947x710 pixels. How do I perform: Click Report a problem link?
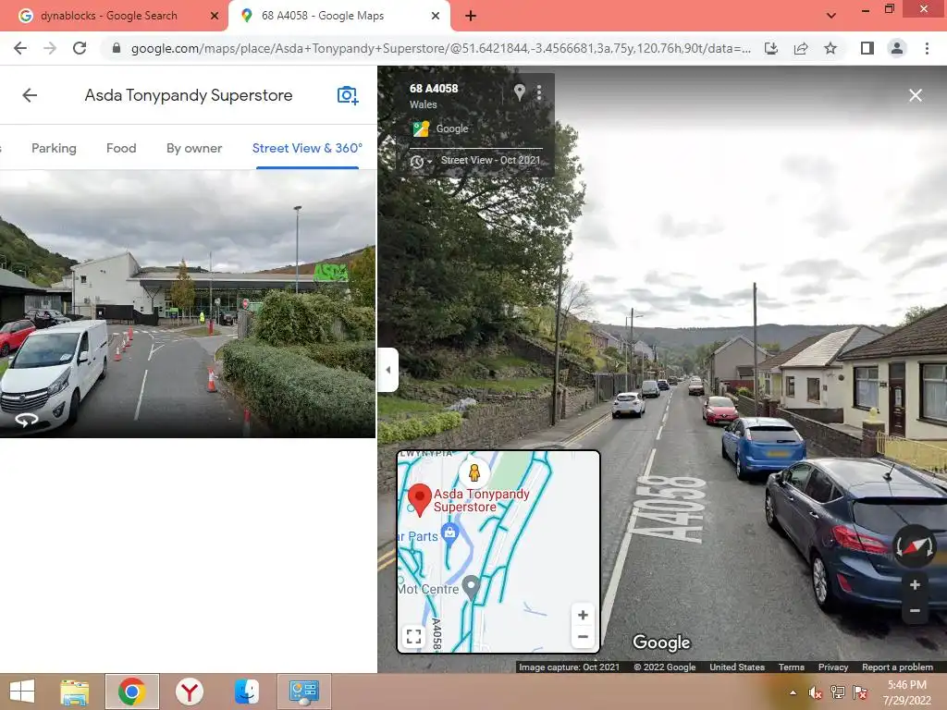pos(897,667)
